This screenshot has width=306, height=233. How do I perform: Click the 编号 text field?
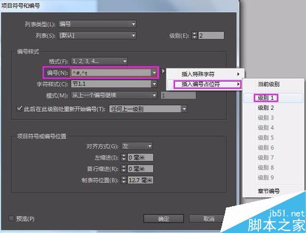pyautogui.click(x=111, y=72)
